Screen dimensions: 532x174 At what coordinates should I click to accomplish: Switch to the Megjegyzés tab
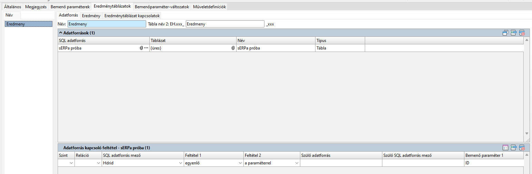point(36,7)
